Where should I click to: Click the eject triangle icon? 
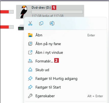[30, 70]
